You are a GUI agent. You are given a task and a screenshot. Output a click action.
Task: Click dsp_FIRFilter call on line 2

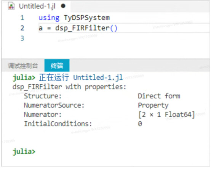[86, 28]
